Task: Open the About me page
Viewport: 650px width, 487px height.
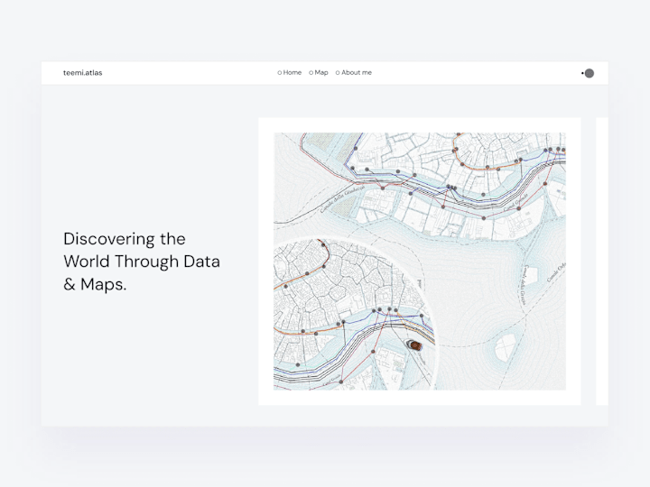Action: [x=354, y=72]
